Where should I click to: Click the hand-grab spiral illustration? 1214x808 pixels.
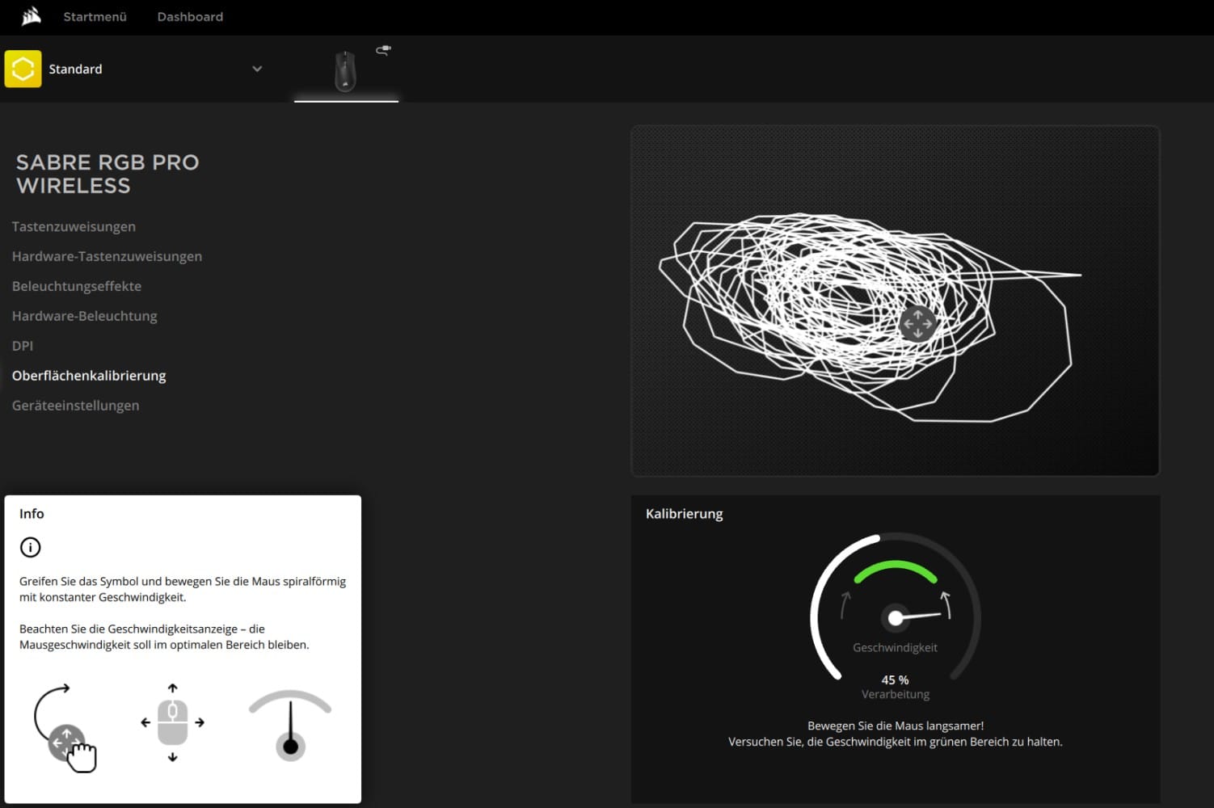tap(65, 729)
